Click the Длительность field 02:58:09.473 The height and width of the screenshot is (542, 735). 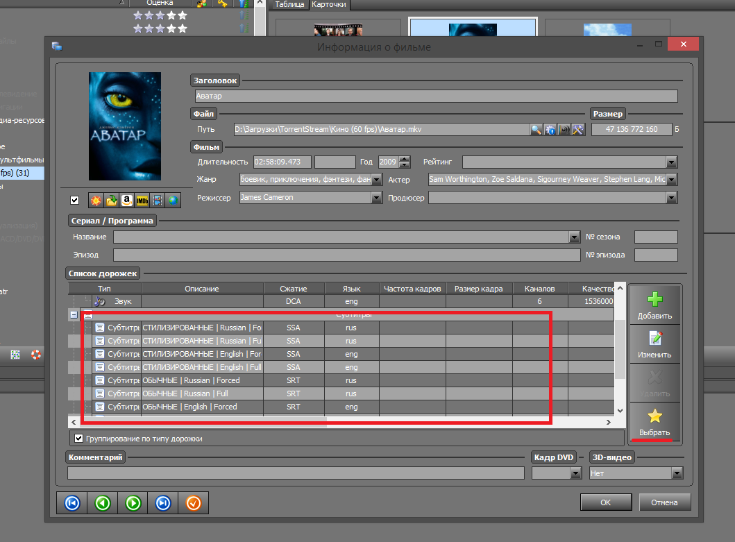(x=282, y=162)
